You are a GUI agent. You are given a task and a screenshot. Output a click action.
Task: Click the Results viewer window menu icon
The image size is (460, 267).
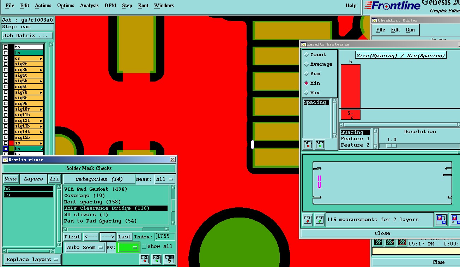coord(5,160)
